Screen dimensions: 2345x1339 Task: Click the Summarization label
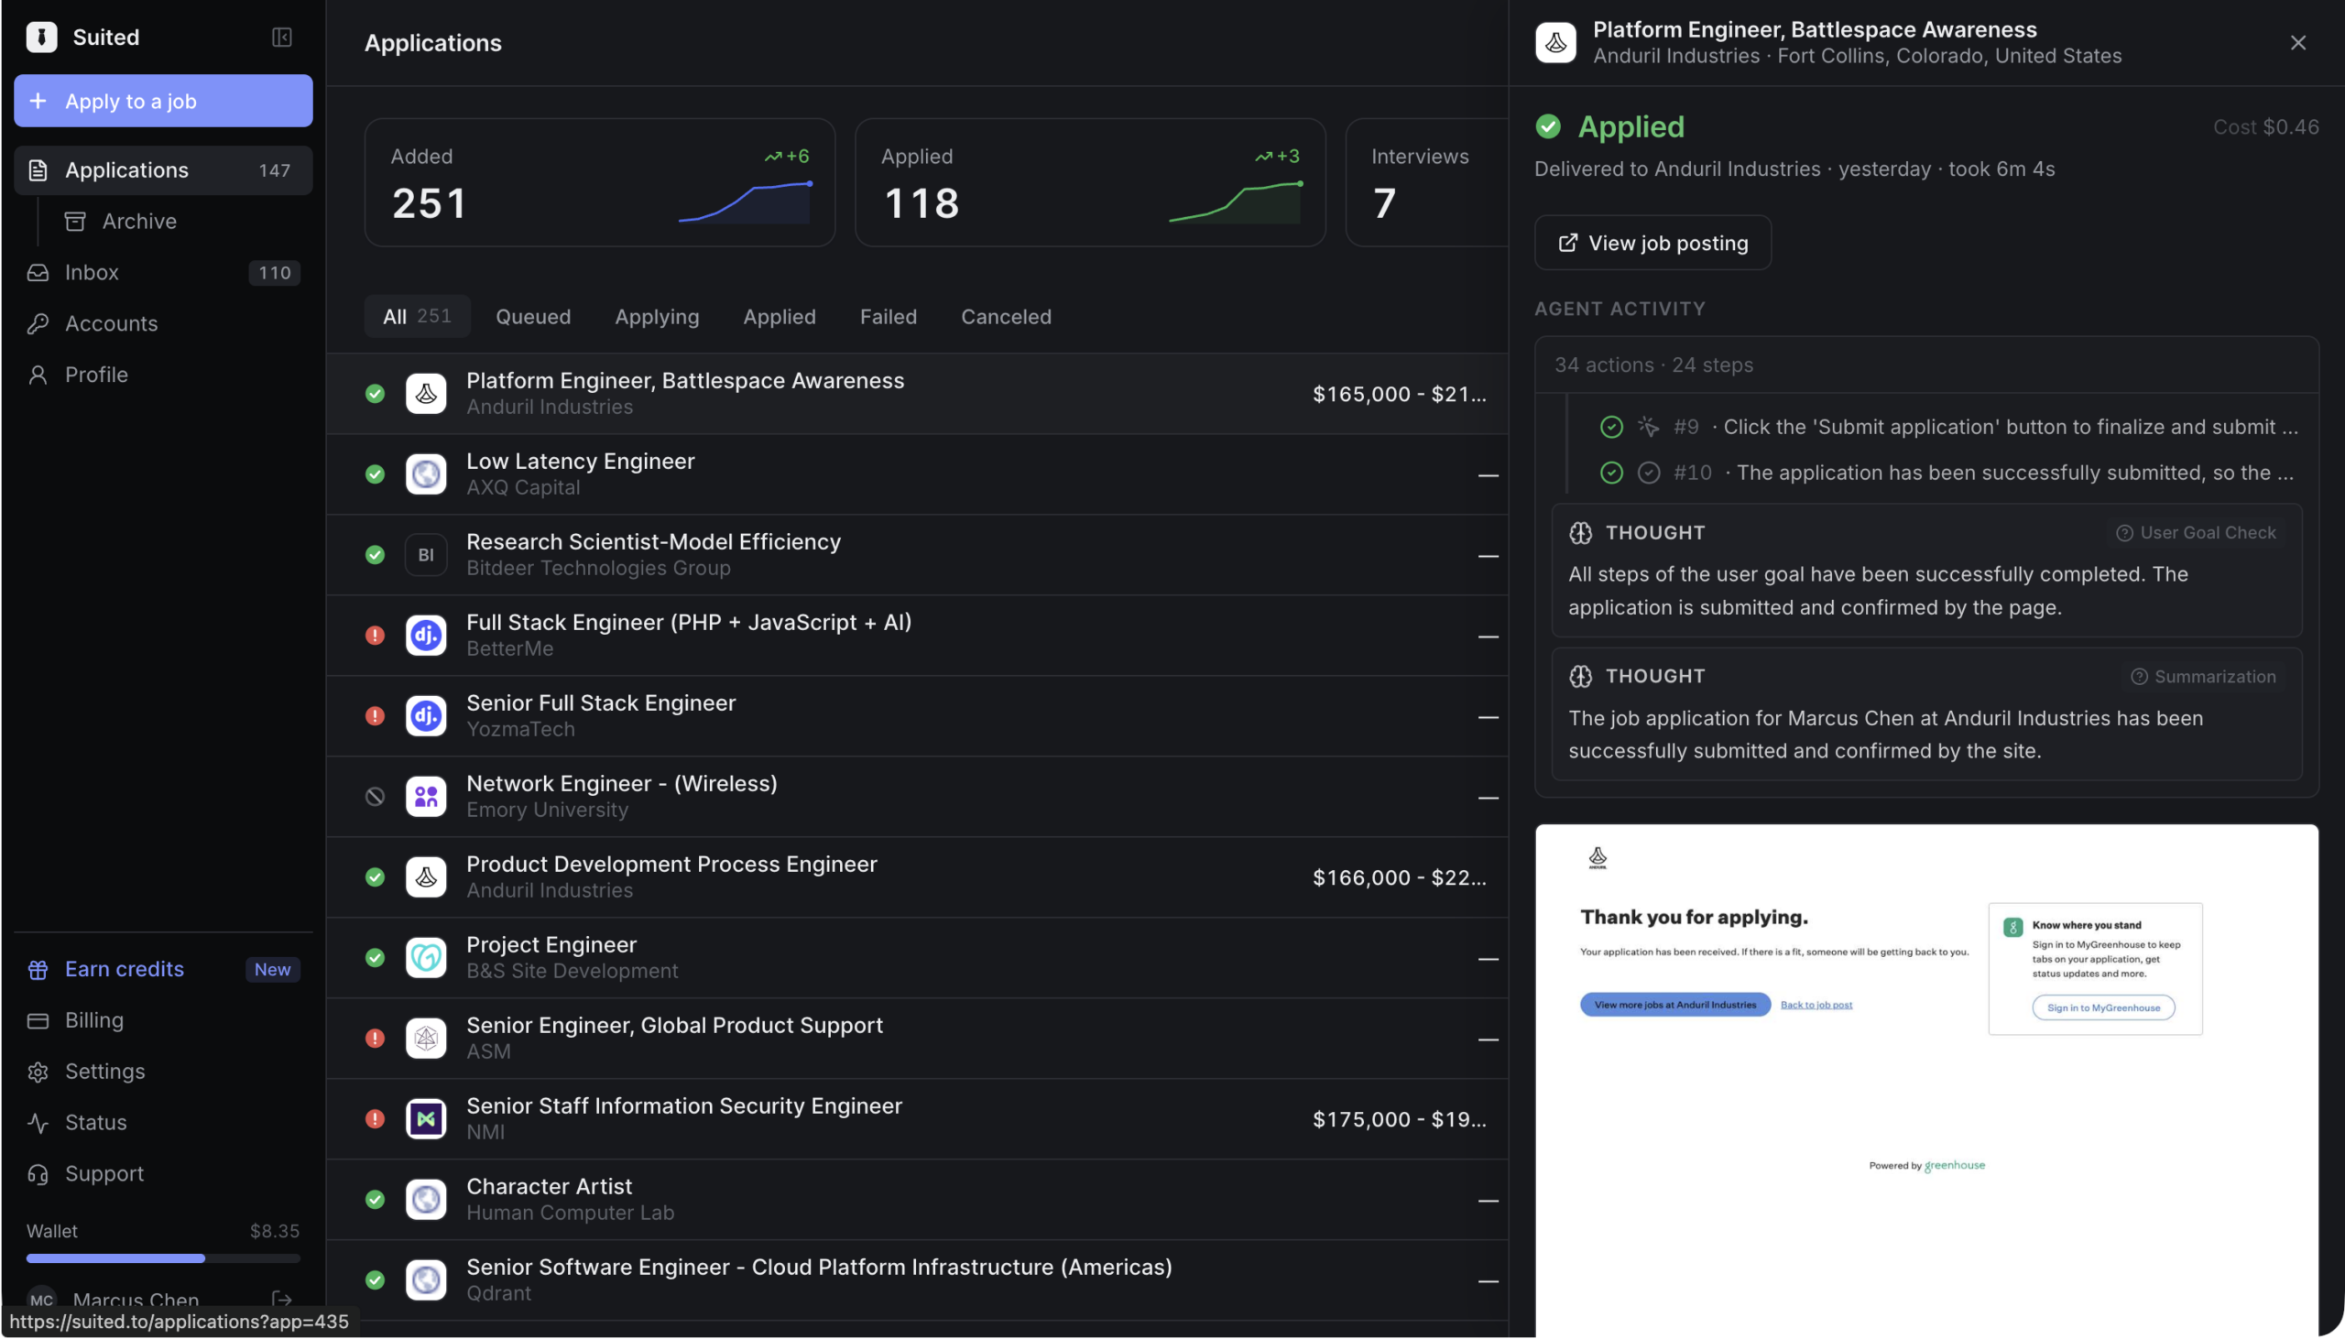point(2203,677)
